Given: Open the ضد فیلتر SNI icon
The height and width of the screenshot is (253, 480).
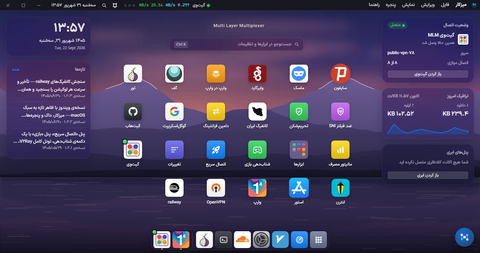Looking at the screenshot, I should [340, 112].
